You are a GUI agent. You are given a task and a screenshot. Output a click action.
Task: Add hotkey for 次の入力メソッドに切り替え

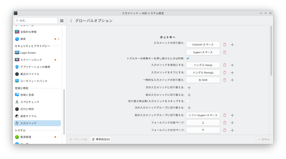(189, 87)
